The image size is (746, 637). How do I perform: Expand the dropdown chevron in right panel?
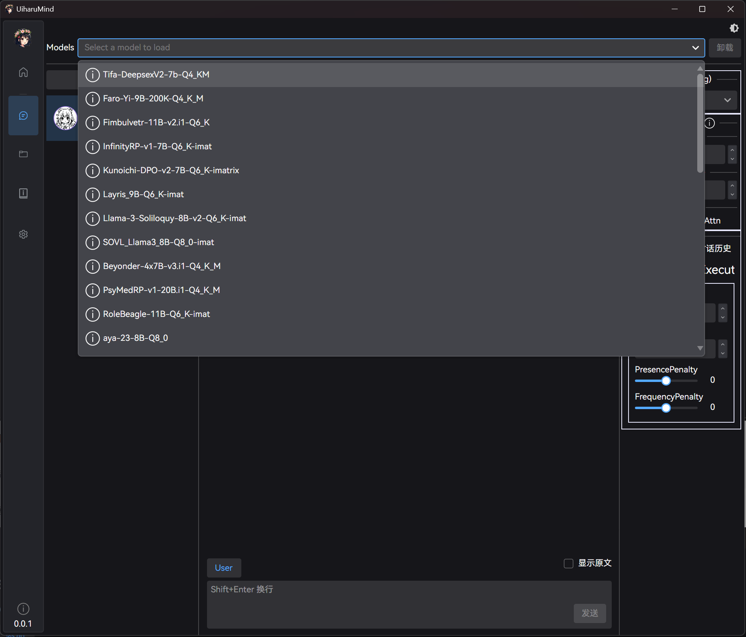coord(727,100)
